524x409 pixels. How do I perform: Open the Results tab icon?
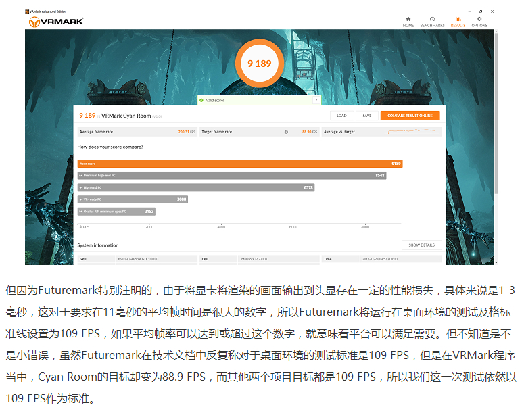458,19
